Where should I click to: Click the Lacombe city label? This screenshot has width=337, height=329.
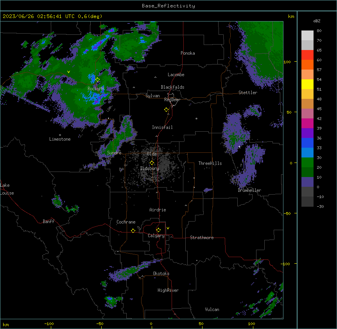[176, 75]
